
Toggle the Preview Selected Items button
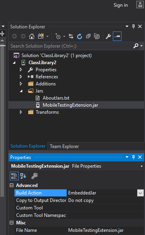[117, 36]
